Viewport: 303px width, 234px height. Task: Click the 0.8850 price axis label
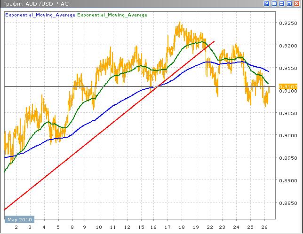point(287,203)
